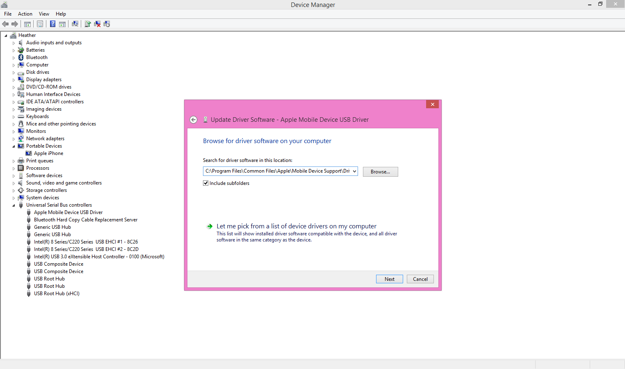Click the Imaging devices camera icon
Image resolution: width=625 pixels, height=369 pixels.
pyautogui.click(x=21, y=109)
